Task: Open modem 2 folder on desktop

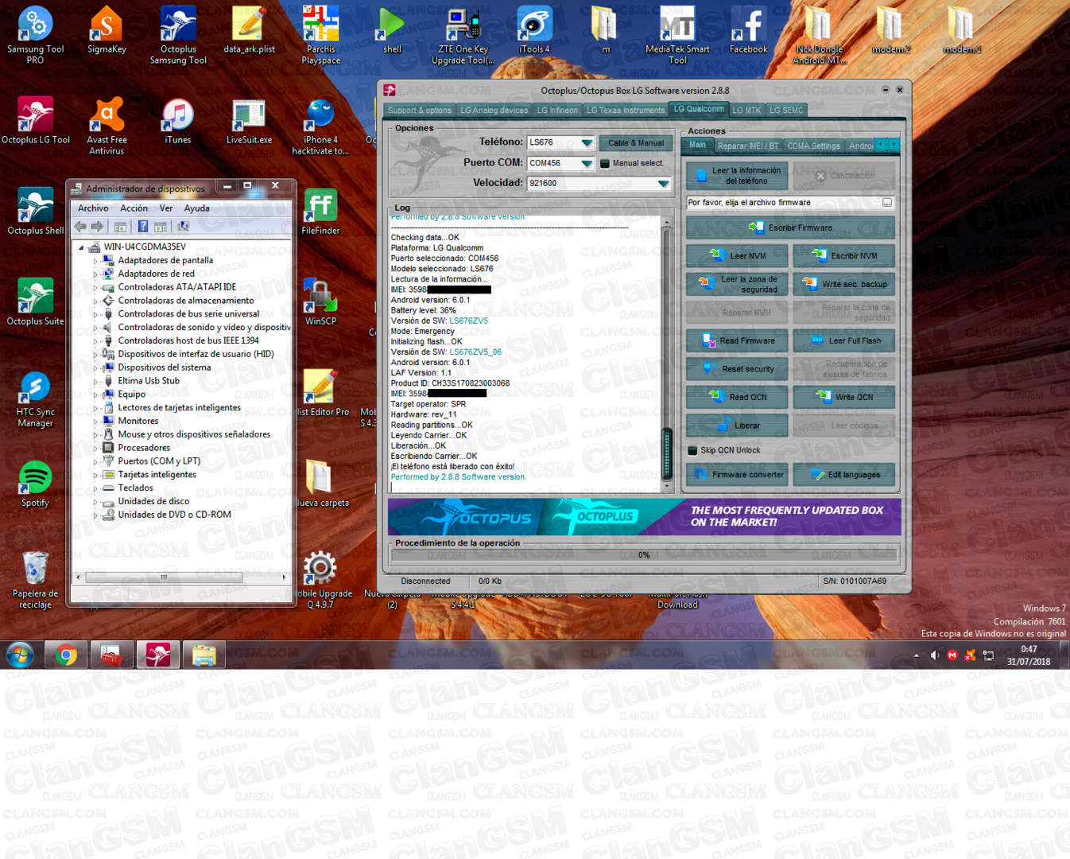Action: pos(890,30)
